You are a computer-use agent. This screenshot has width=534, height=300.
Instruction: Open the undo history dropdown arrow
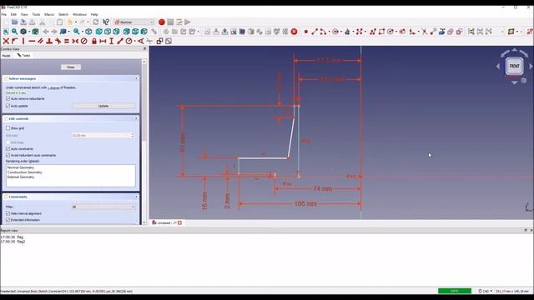[x=76, y=22]
